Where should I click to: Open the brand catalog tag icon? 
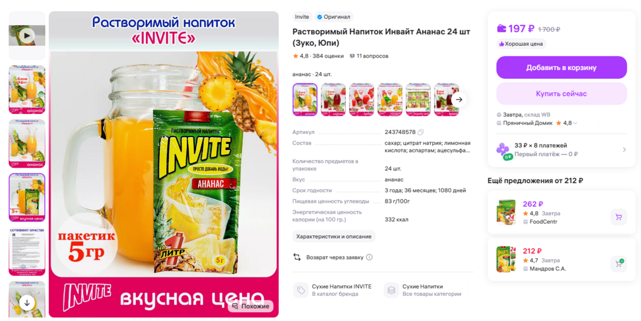pyautogui.click(x=301, y=290)
